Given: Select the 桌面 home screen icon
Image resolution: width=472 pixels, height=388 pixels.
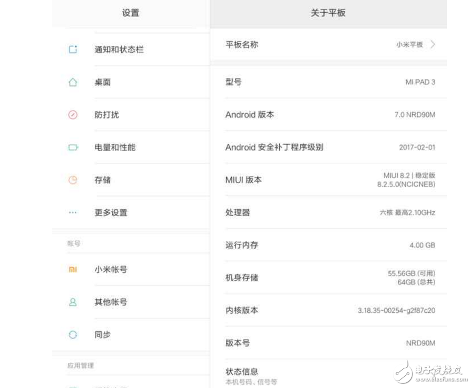Looking at the screenshot, I should (73, 82).
